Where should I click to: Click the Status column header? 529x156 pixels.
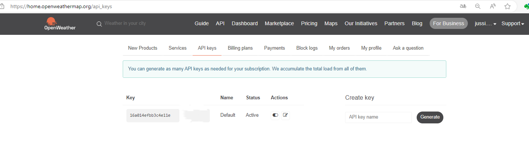click(253, 98)
